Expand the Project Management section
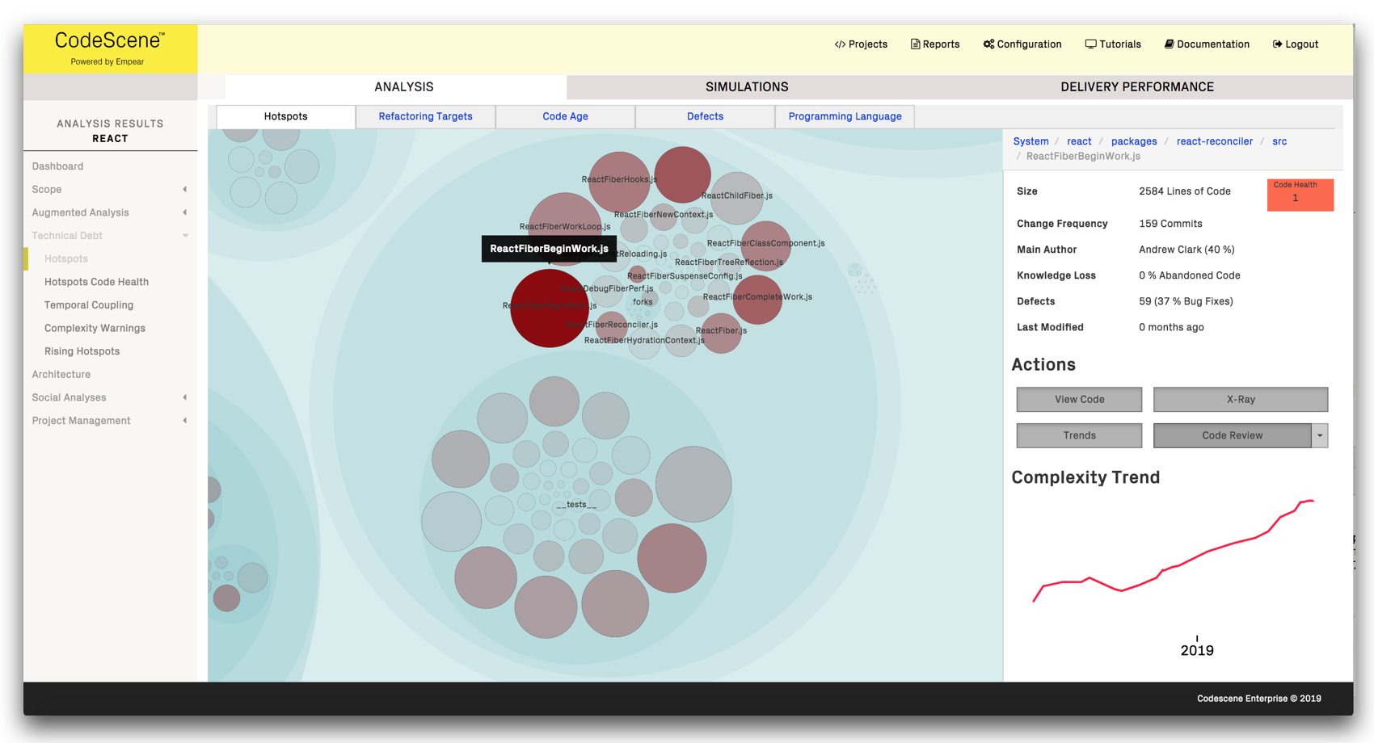Screen dimensions: 1374x743 [185, 421]
